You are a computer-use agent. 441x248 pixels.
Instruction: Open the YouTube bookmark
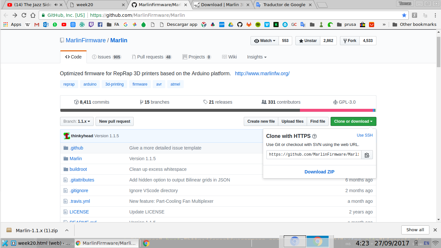pyautogui.click(x=64, y=25)
